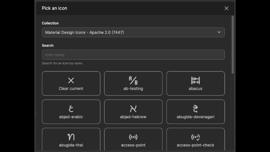Pick the abacus icon
Viewport: 270px width, 152px height.
(x=195, y=83)
